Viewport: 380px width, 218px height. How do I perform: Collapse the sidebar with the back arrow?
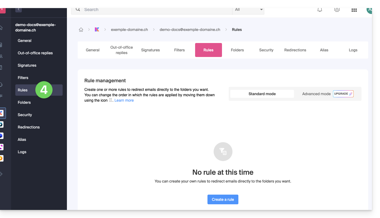tap(19, 9)
